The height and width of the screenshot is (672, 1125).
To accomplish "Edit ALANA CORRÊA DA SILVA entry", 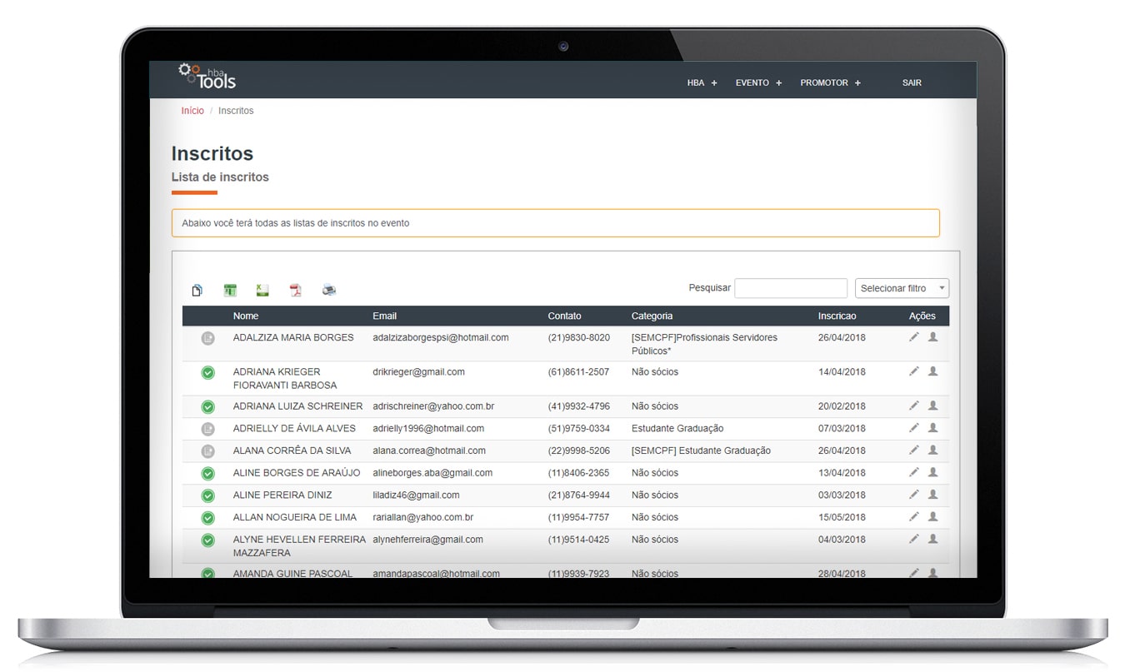I will (x=914, y=450).
